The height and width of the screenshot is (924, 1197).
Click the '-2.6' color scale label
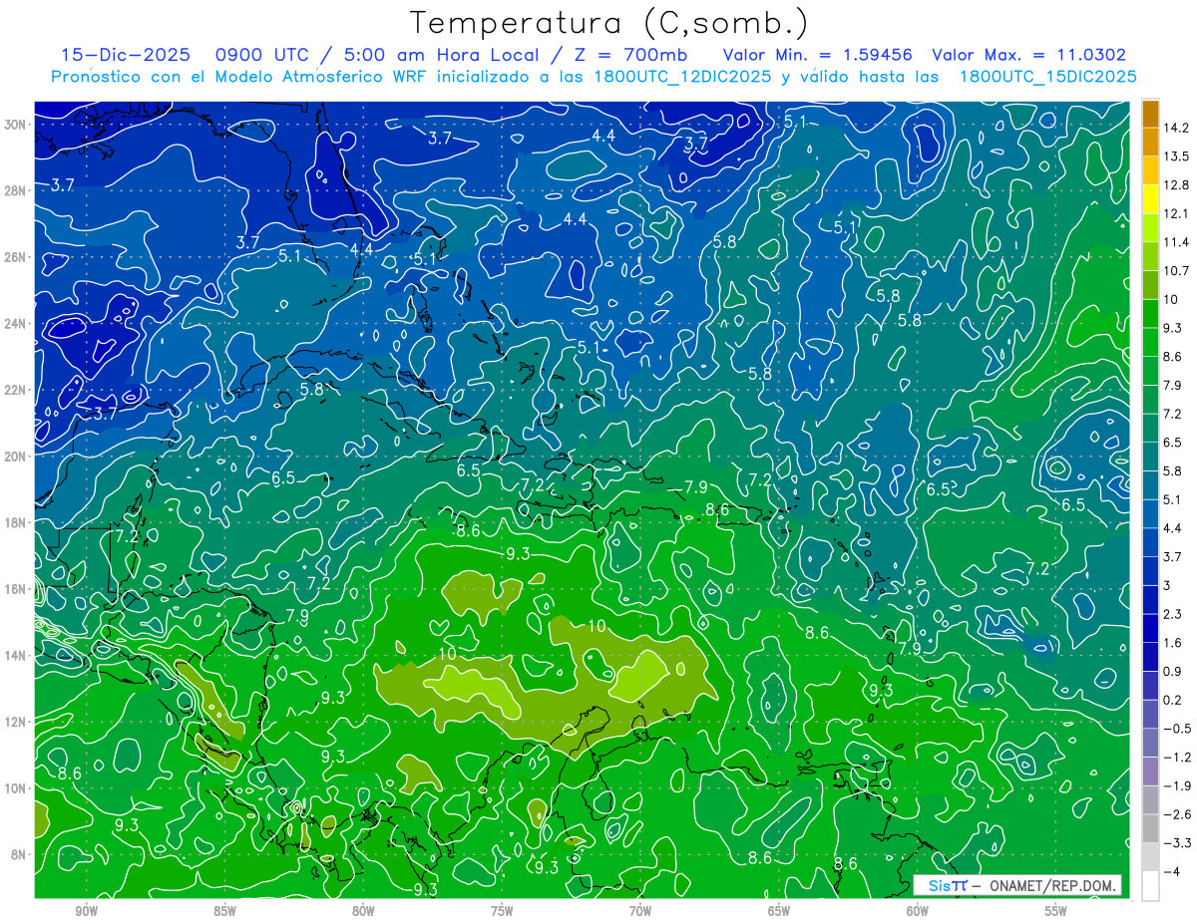[1178, 814]
